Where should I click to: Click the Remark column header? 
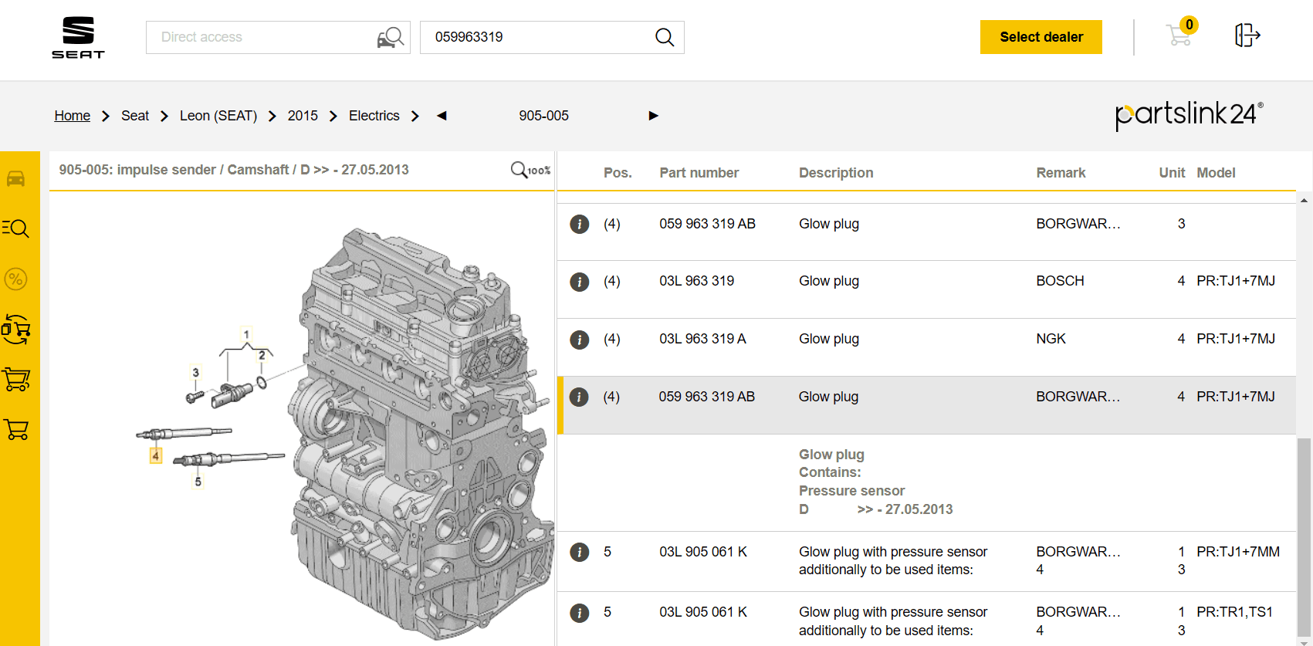pos(1061,173)
